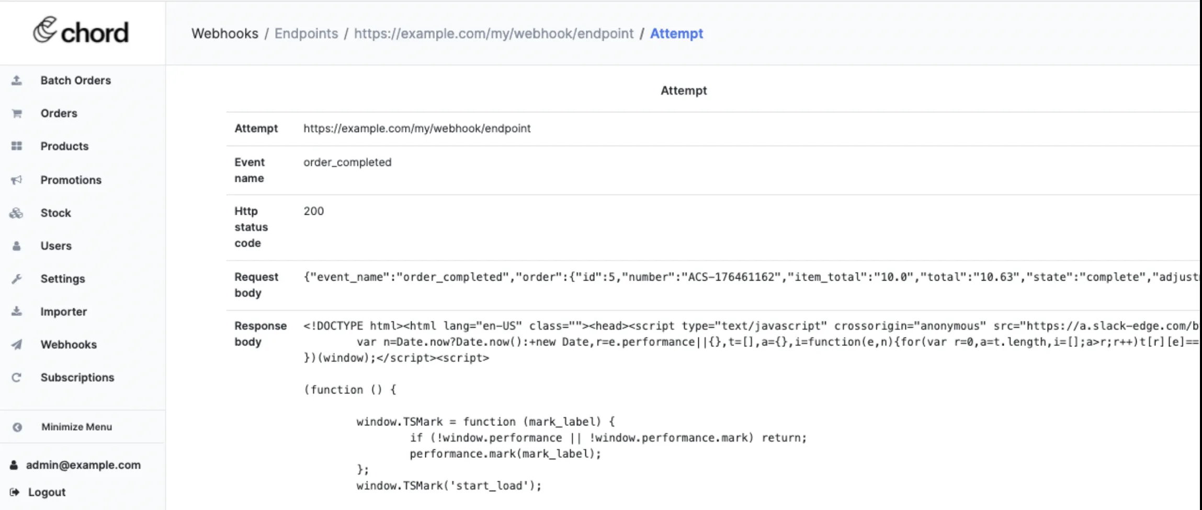1202x510 pixels.
Task: Open admin@example.com account link
Action: [x=84, y=465]
